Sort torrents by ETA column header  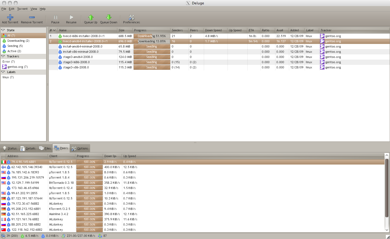[x=254, y=30]
